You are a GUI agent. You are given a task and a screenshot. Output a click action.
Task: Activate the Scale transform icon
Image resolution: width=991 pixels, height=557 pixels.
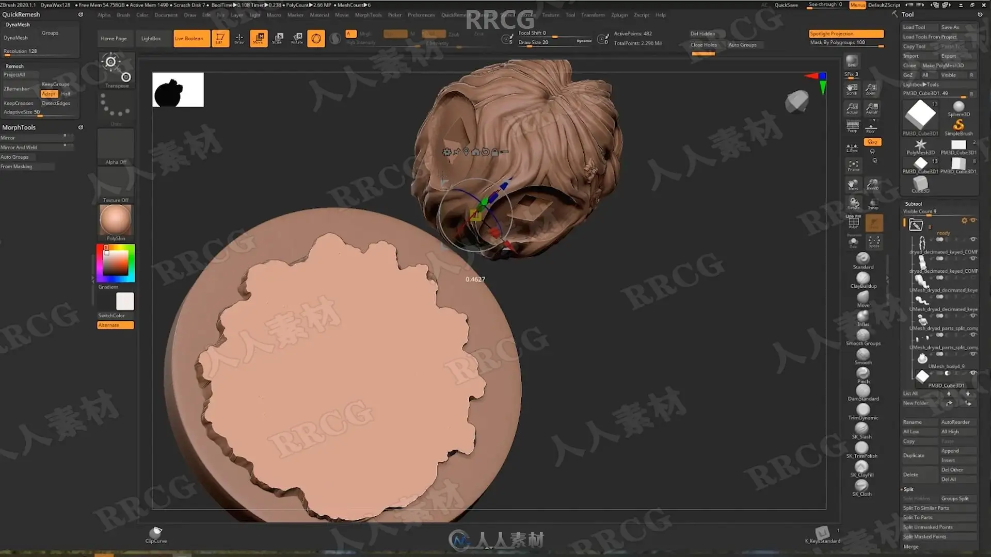pyautogui.click(x=278, y=38)
